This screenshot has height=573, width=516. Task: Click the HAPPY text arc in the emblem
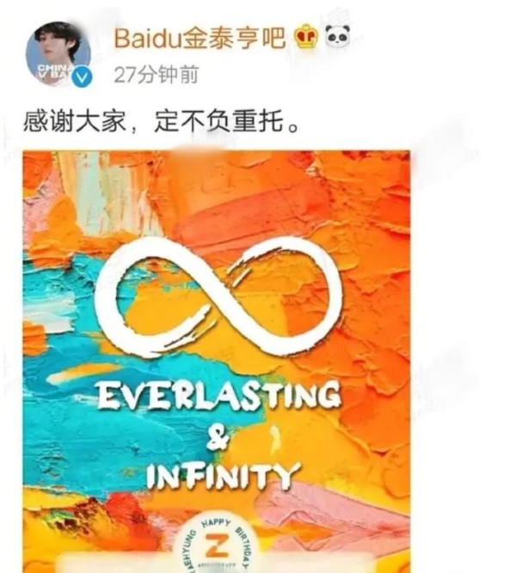click(x=216, y=524)
